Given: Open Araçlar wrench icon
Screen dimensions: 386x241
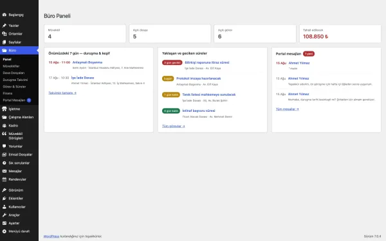Looking at the screenshot, I should [x=5, y=215].
